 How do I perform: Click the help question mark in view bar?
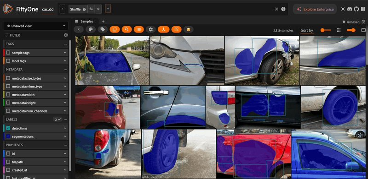coord(283,9)
